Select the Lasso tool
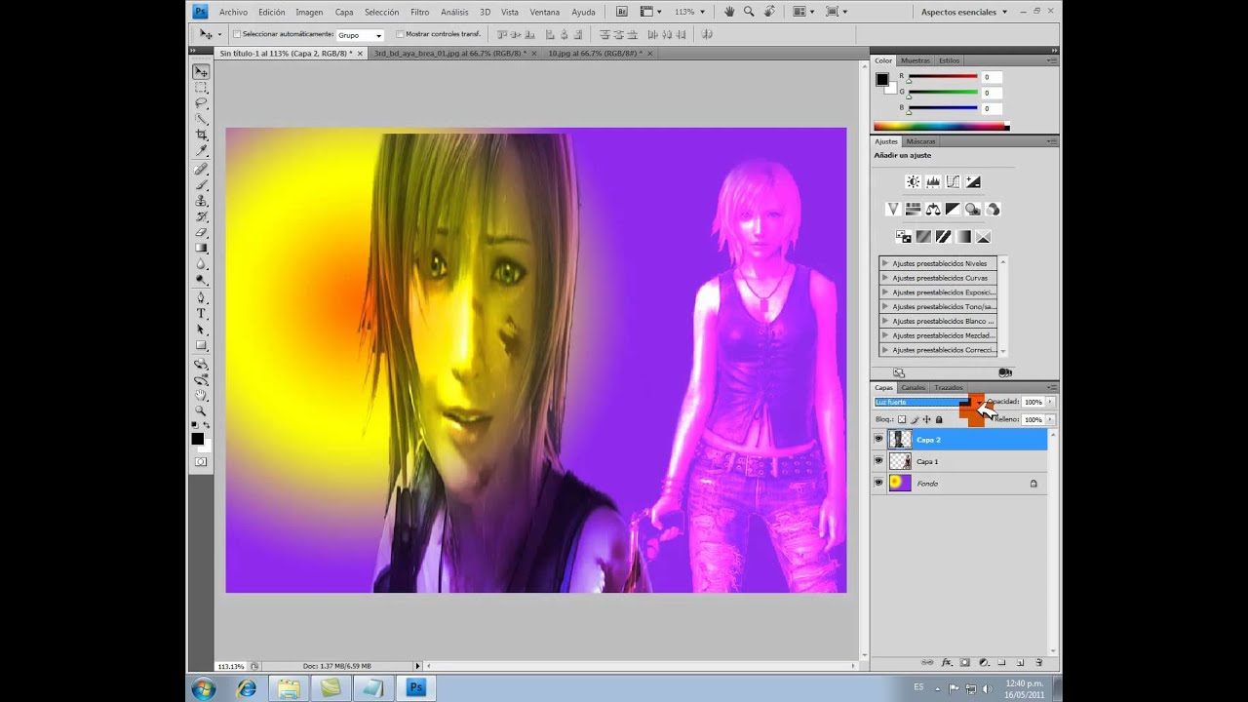Viewport: 1248px width, 702px height. click(x=201, y=103)
